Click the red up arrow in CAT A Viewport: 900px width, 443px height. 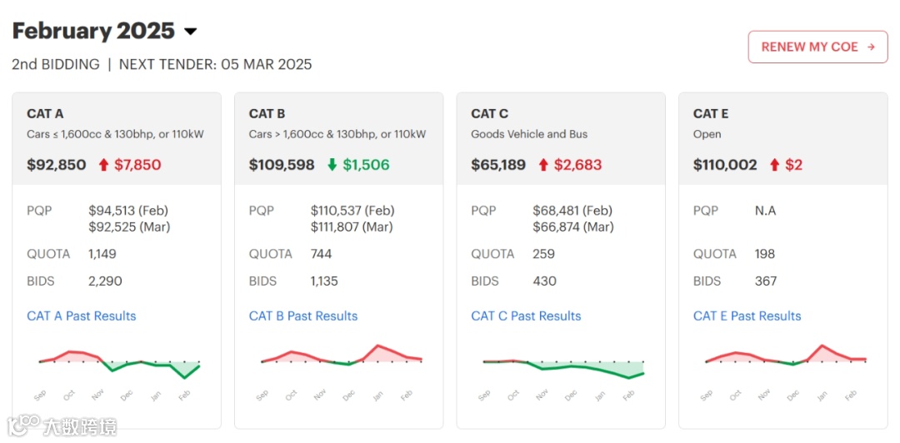coord(103,165)
